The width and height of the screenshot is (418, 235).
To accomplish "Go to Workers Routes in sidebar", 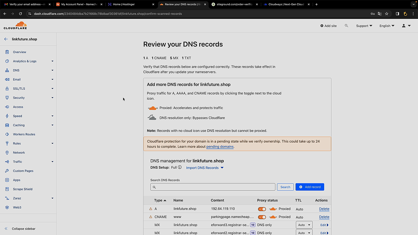I will click(x=24, y=134).
